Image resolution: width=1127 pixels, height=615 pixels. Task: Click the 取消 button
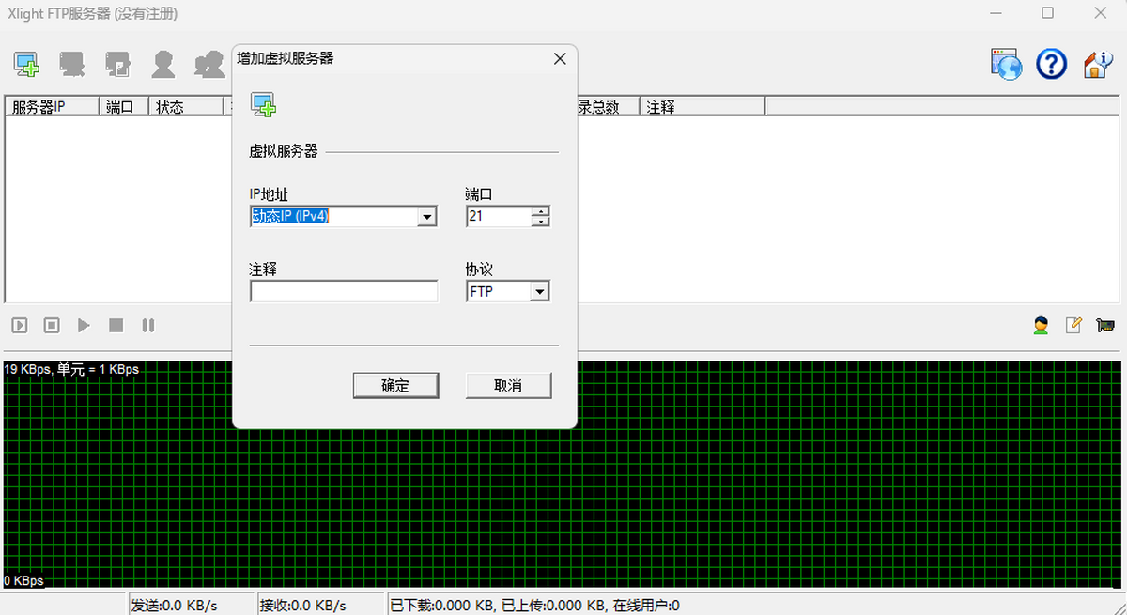pos(508,385)
